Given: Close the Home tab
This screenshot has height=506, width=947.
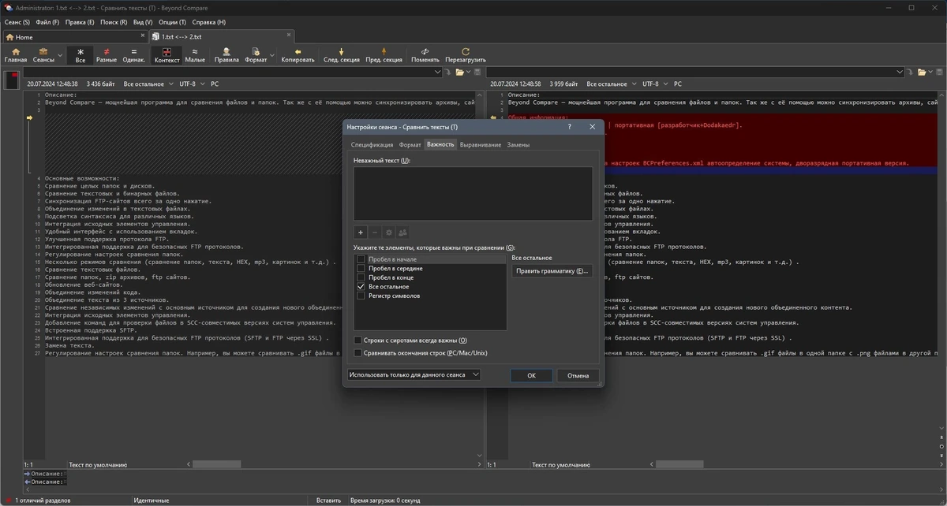Looking at the screenshot, I should [x=144, y=36].
